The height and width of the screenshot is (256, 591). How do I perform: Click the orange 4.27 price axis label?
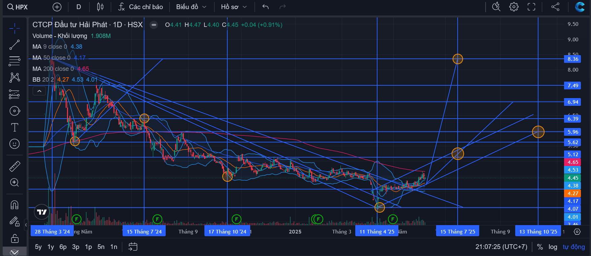point(573,194)
